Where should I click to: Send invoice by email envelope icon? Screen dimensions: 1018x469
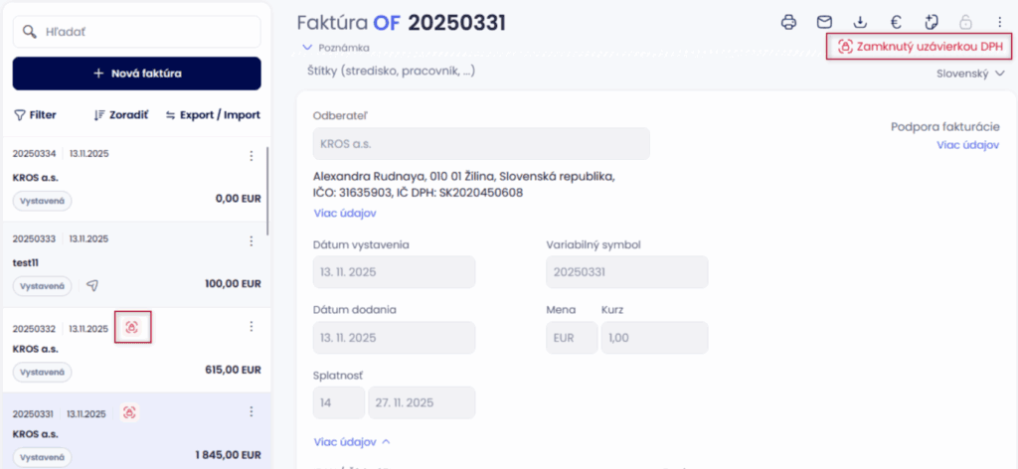coord(824,22)
